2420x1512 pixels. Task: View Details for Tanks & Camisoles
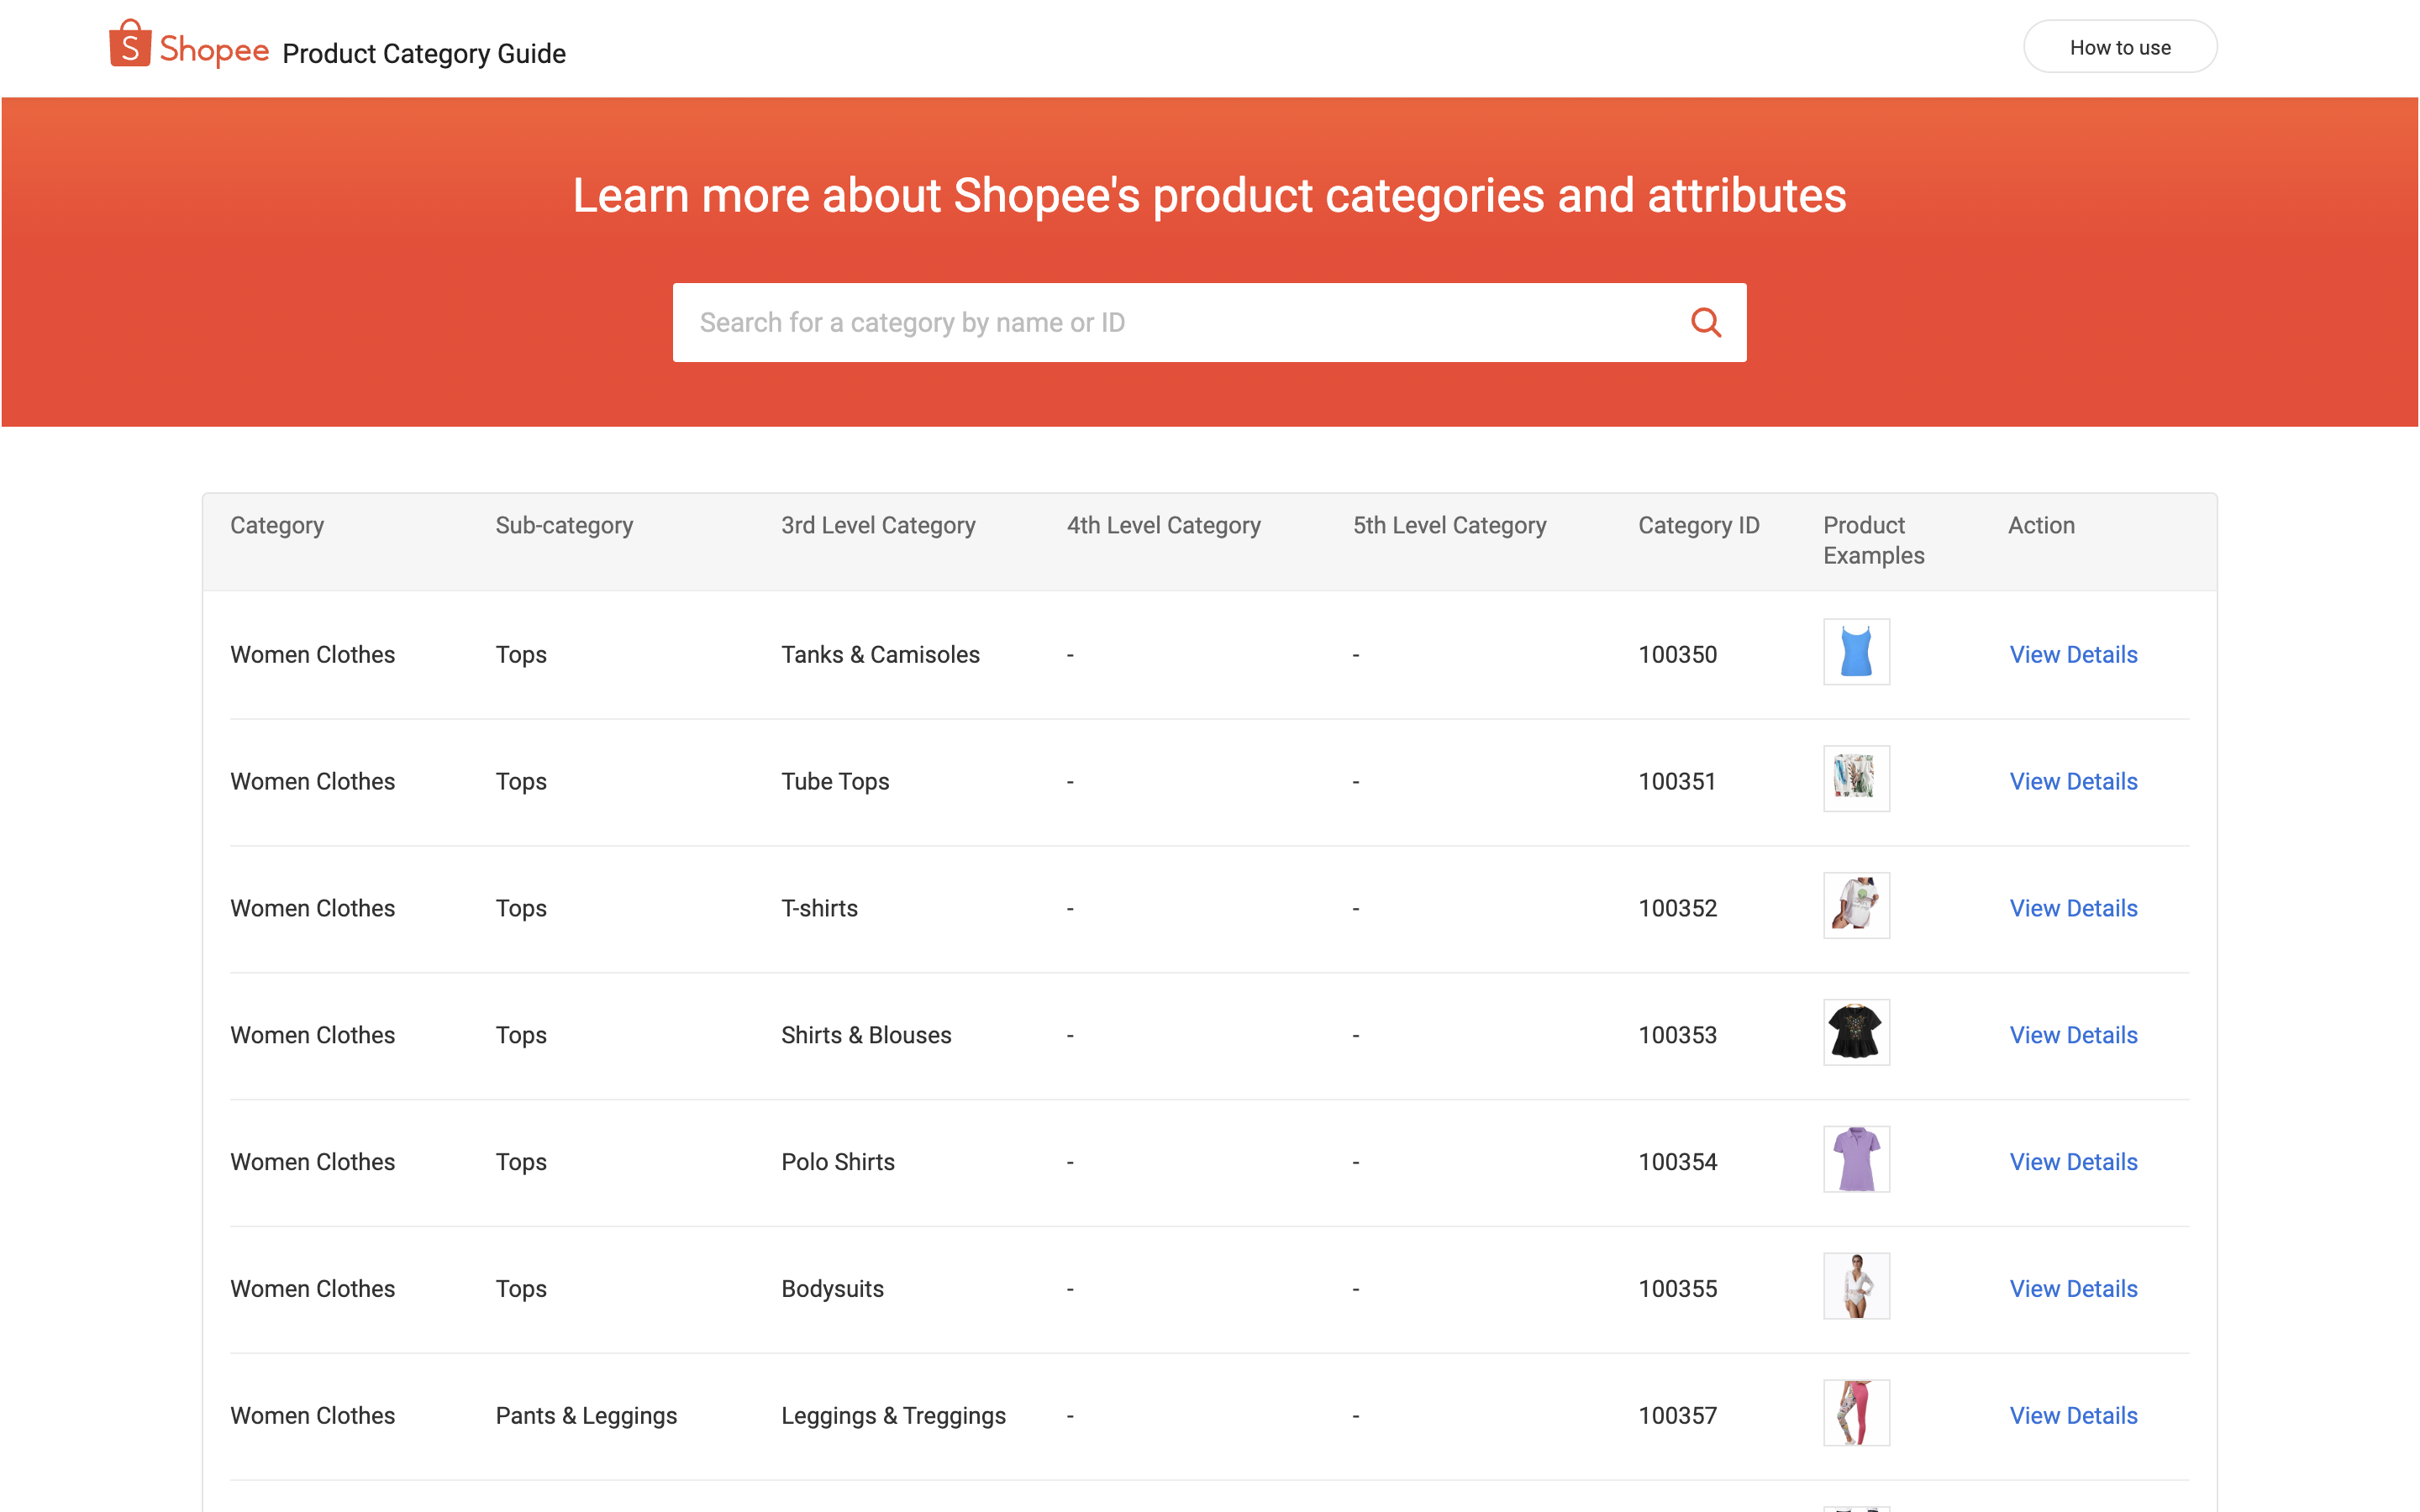(2073, 654)
